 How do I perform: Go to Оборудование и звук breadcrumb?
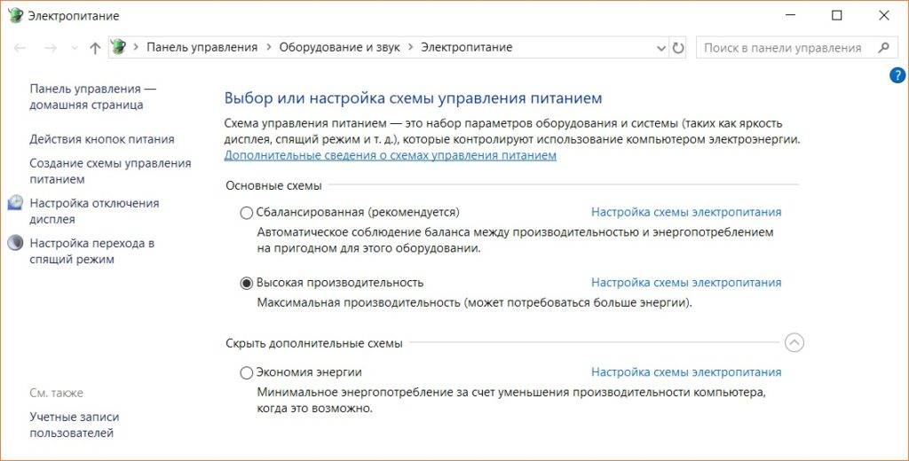[x=339, y=47]
